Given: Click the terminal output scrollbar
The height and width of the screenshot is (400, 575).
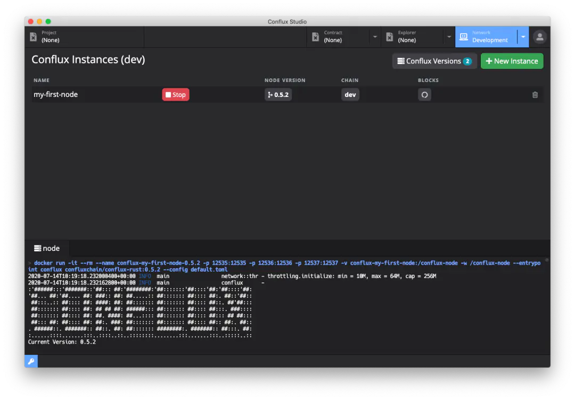Looking at the screenshot, I should 547,260.
